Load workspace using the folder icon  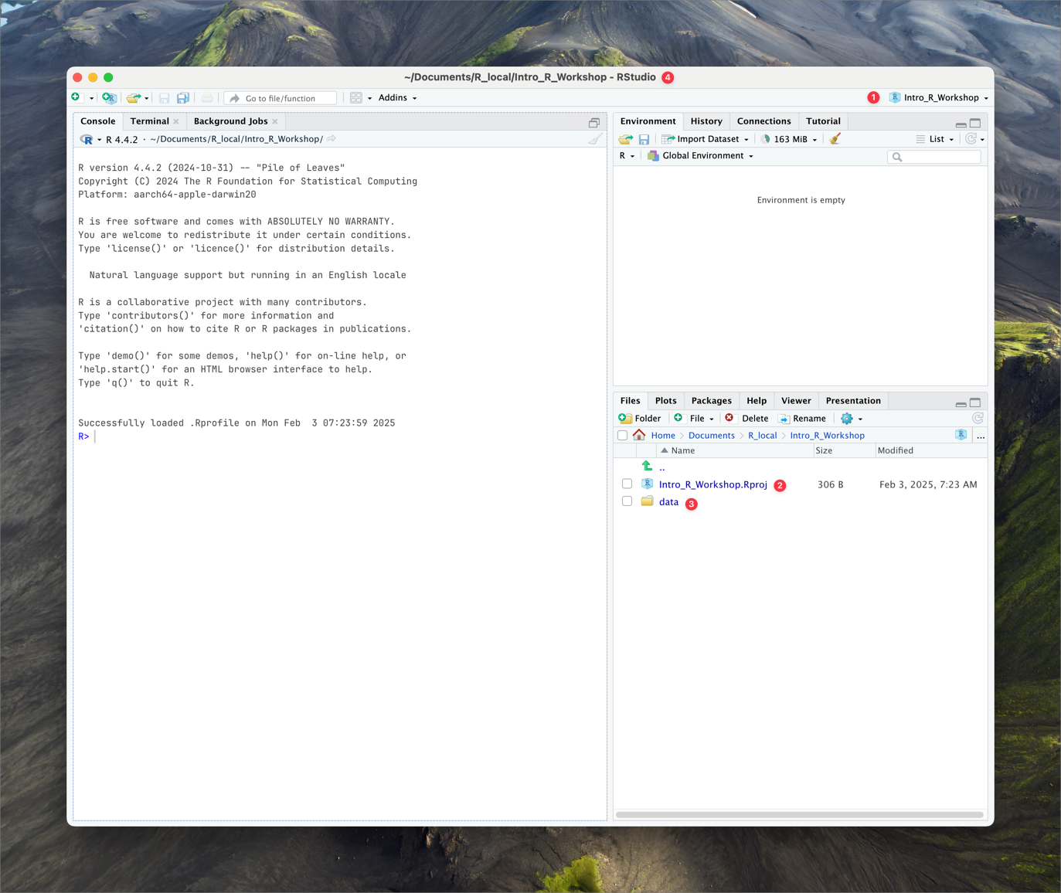click(625, 139)
